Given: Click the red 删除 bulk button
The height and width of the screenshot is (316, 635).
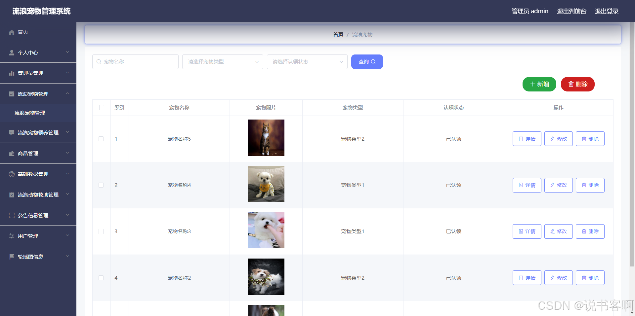Looking at the screenshot, I should click(x=578, y=84).
